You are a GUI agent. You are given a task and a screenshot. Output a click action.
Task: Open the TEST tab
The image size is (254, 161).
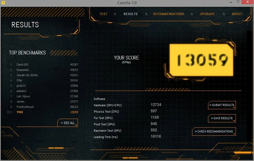pyautogui.click(x=103, y=14)
